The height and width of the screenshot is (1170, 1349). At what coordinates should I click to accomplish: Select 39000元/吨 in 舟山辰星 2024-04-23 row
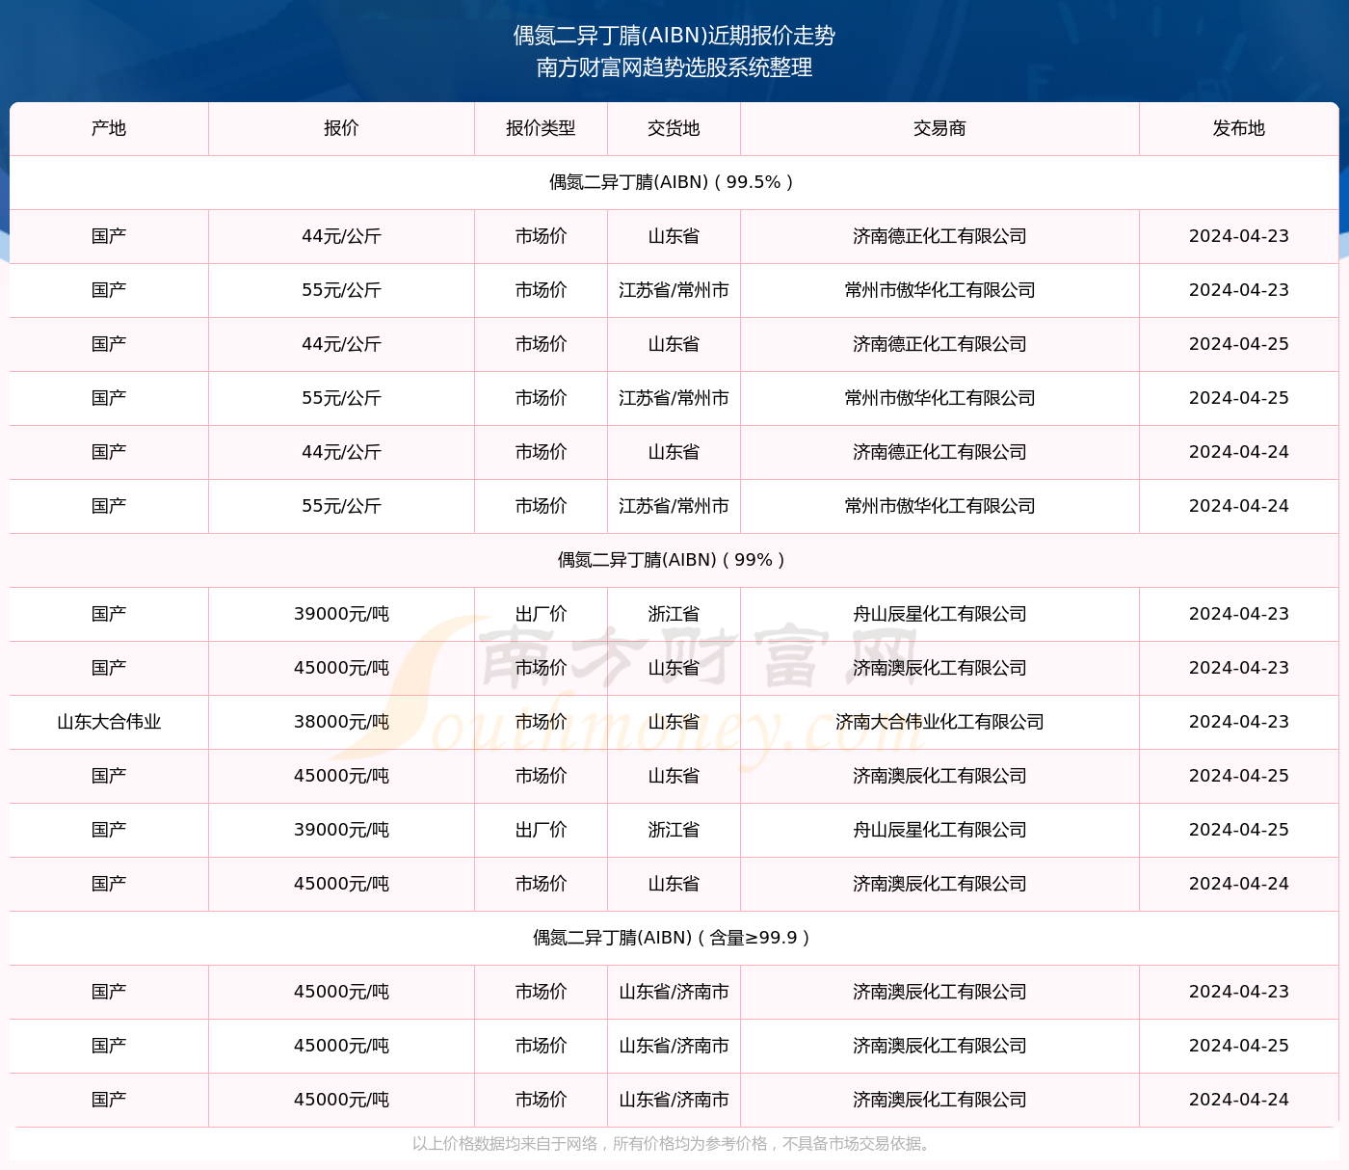click(341, 614)
